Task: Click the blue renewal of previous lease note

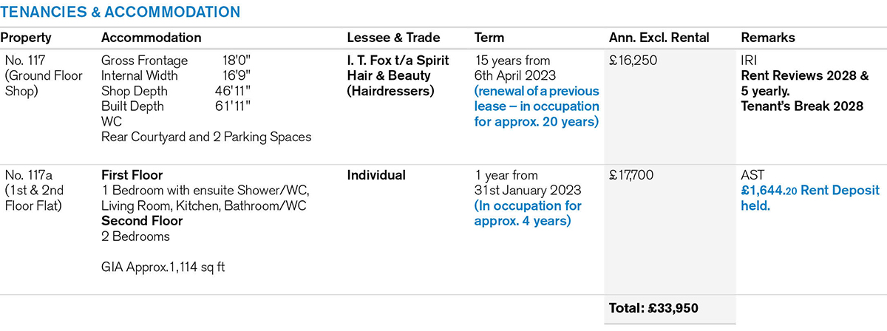Action: (537, 106)
